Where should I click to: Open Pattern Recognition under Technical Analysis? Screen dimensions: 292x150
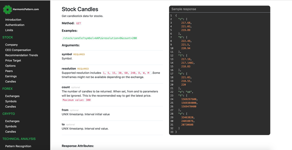coord(18,146)
